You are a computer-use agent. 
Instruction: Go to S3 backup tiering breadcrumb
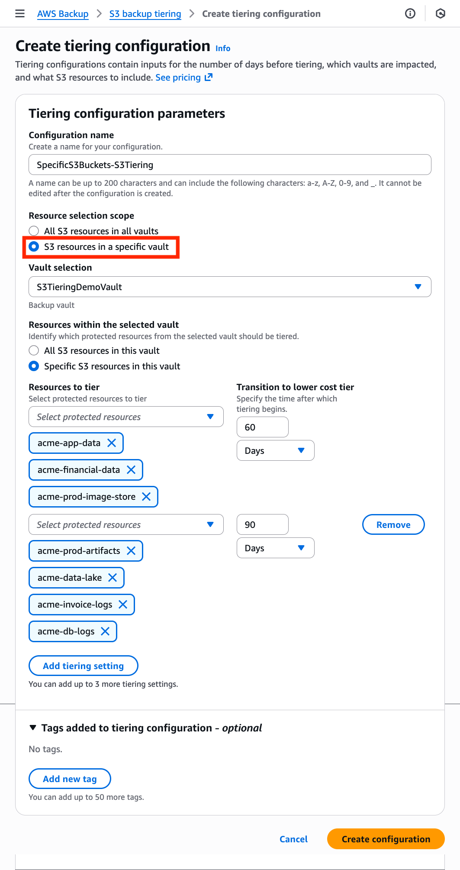145,13
